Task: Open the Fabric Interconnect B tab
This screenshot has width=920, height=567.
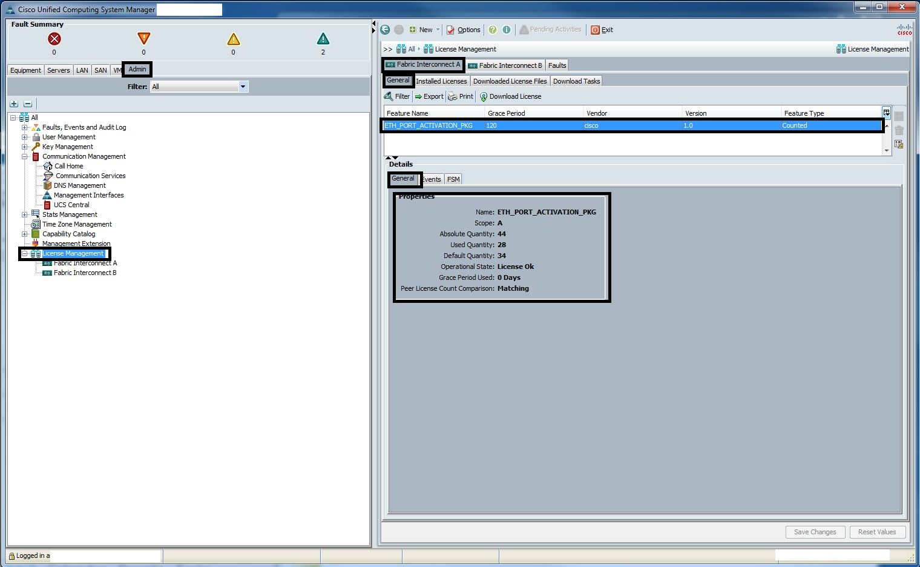Action: 505,65
